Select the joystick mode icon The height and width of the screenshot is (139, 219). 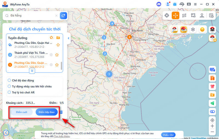click(x=202, y=16)
